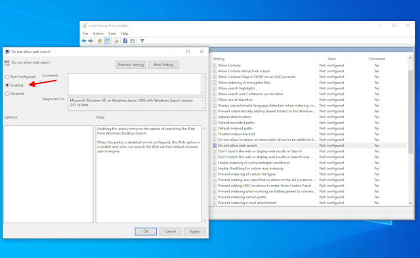Click the dialog title bar icon

click(x=7, y=52)
